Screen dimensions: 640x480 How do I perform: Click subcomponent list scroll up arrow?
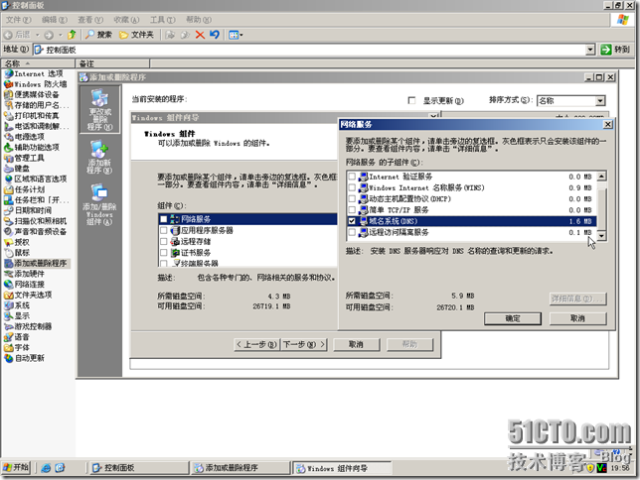[x=601, y=176]
